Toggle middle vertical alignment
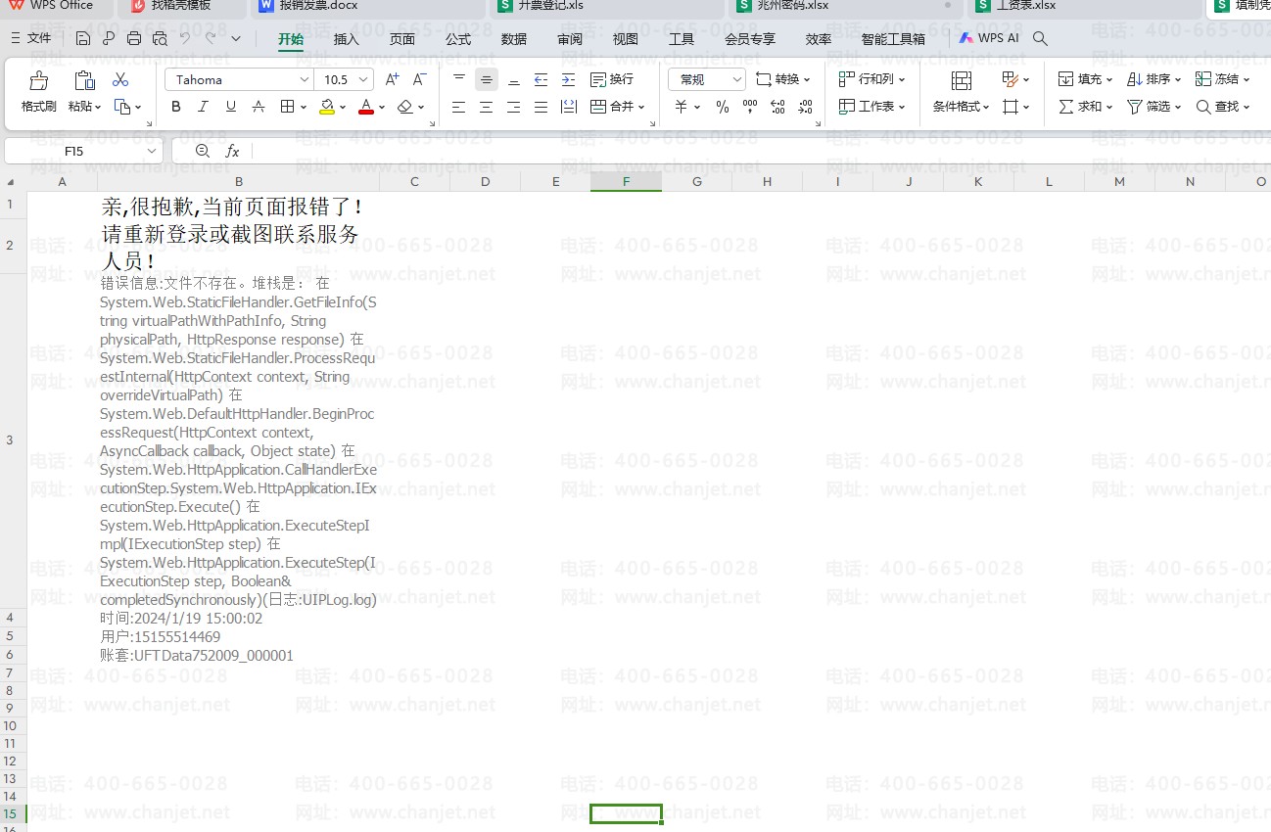Screen dimensions: 1271x832 (487, 79)
